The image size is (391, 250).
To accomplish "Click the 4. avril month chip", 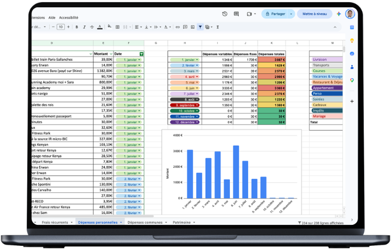I will pos(185,77).
